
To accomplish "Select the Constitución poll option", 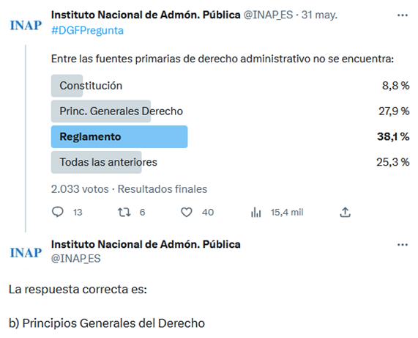I will 231,86.
